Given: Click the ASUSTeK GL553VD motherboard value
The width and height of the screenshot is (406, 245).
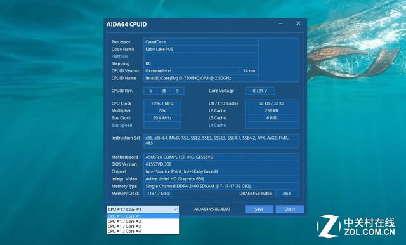Looking at the screenshot, I should coord(221,157).
